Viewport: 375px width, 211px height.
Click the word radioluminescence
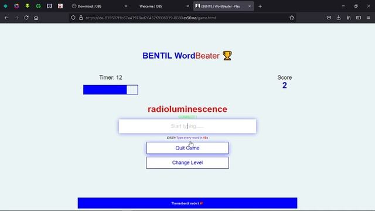187,109
